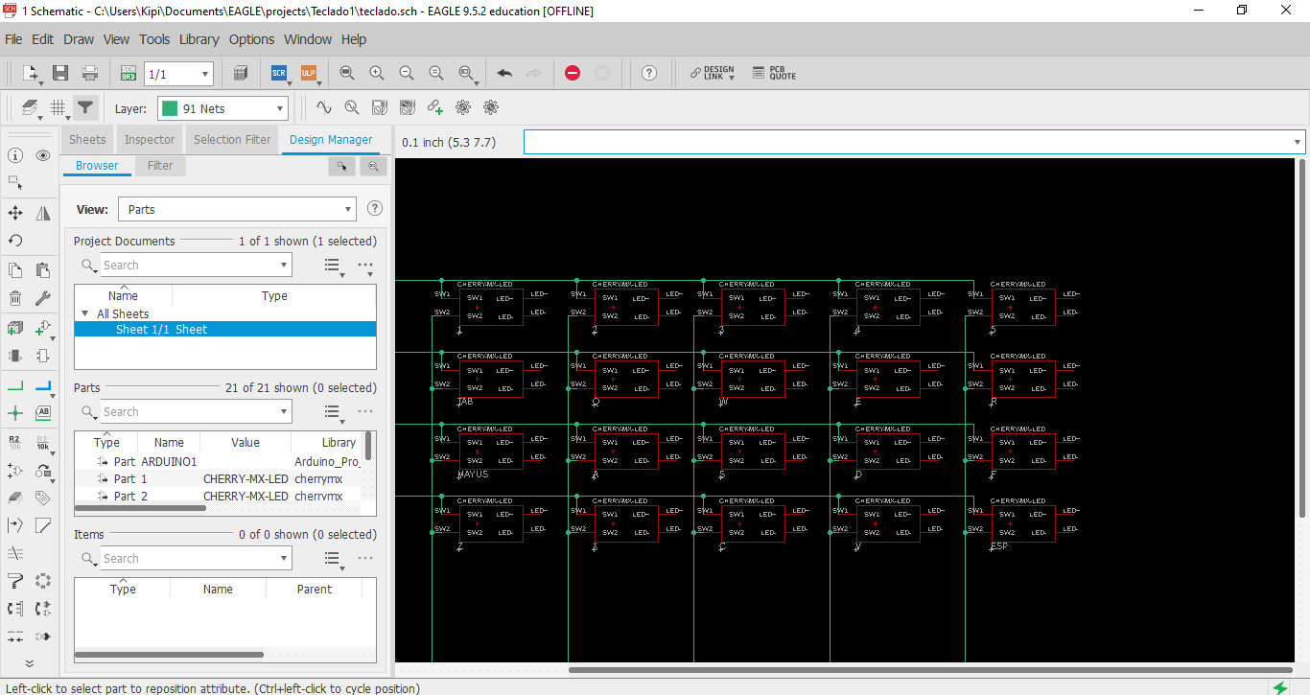The height and width of the screenshot is (695, 1310).
Task: Click the red Stop icon
Action: click(573, 73)
